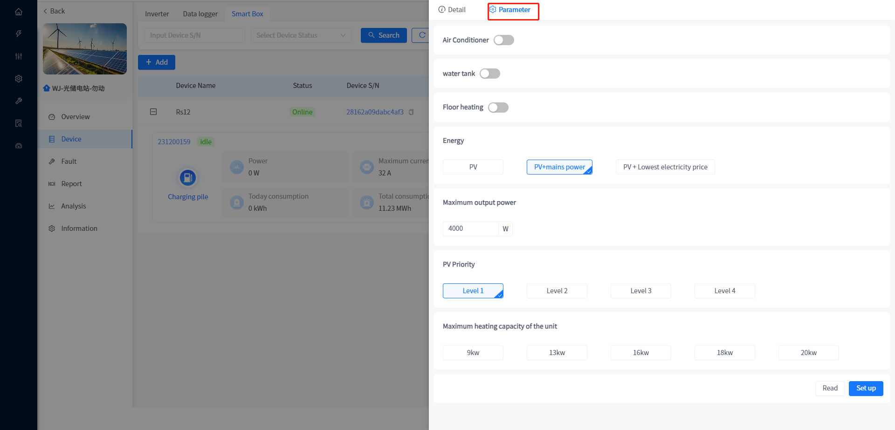Toggle the Air Conditioner switch
This screenshot has height=430, width=895.
pos(503,40)
